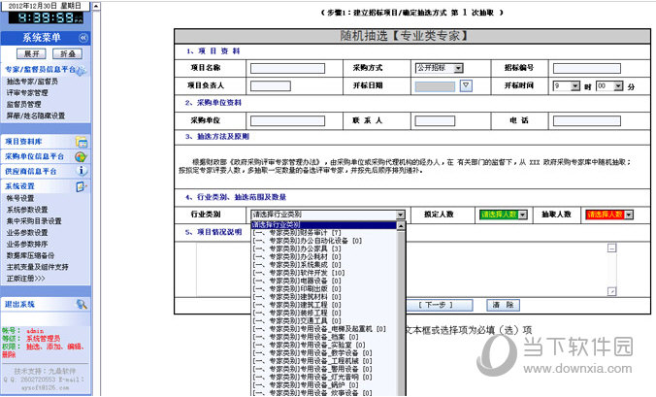656x397 pixels.
Task: Click the 正版注册>>> link
Action: tap(25, 279)
